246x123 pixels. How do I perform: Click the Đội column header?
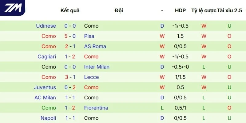119,10
